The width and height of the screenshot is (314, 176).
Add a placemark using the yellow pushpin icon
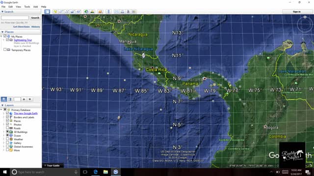(x=55, y=12)
